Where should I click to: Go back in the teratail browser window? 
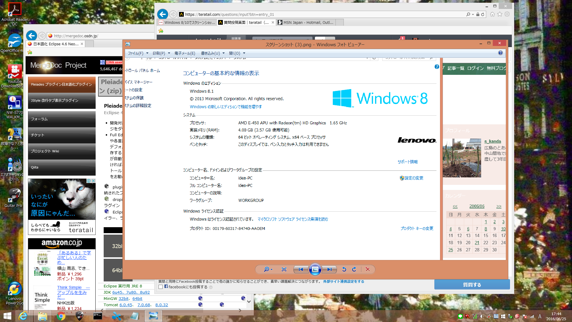pos(162,14)
